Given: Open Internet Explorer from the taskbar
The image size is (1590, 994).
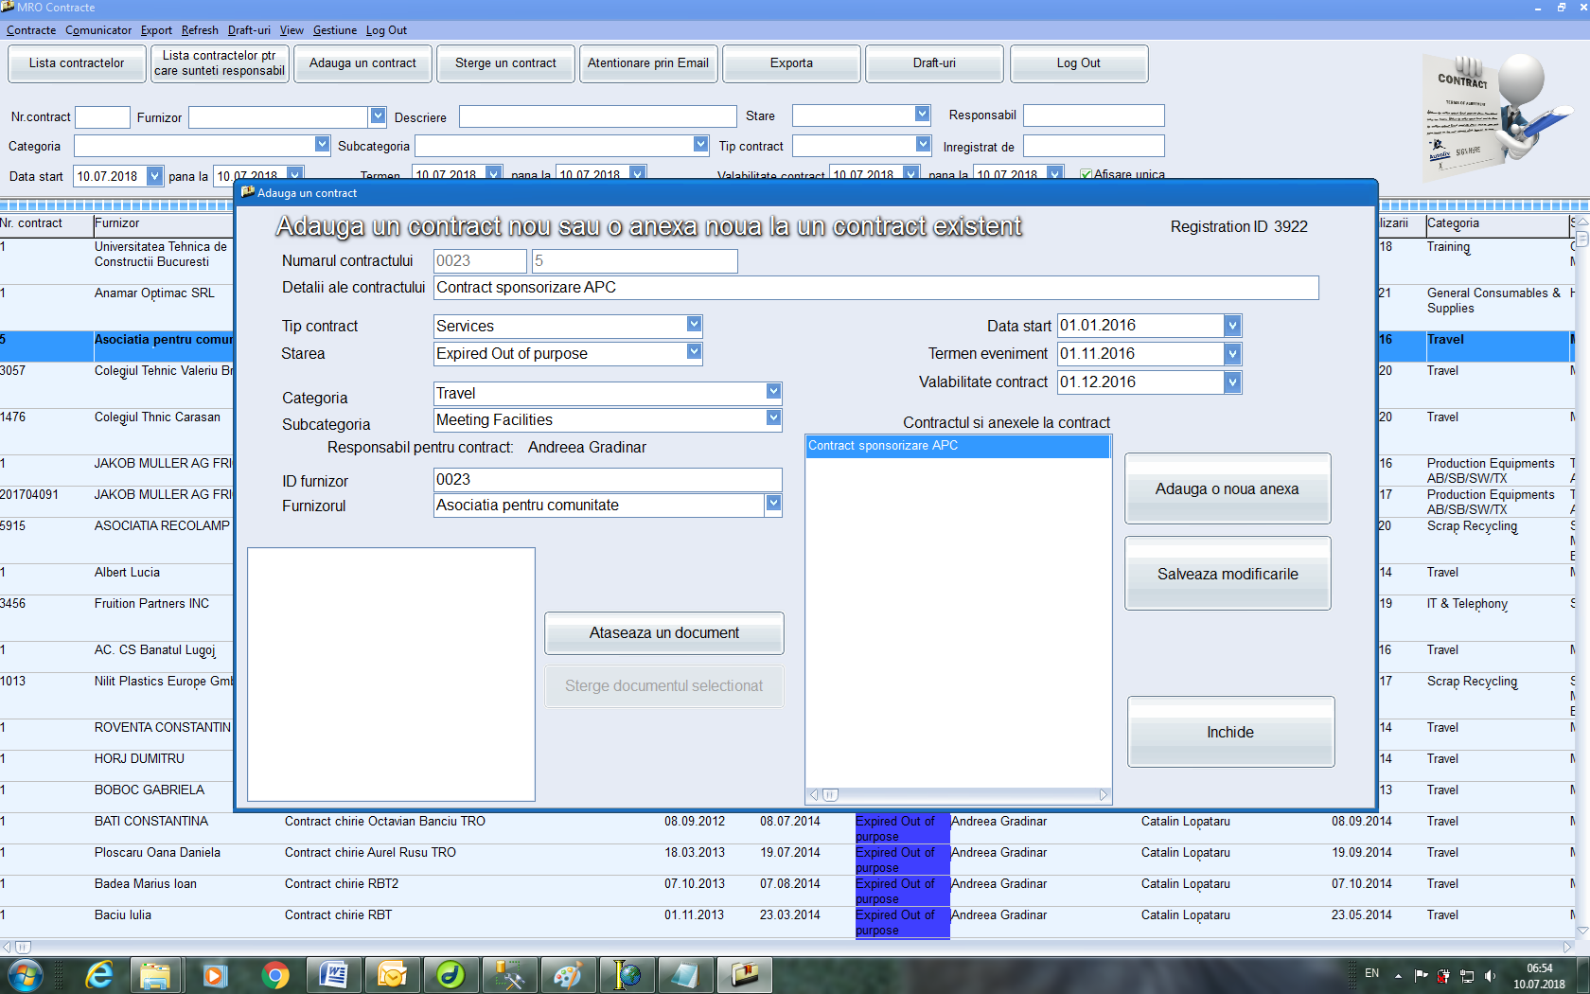Looking at the screenshot, I should (x=98, y=974).
